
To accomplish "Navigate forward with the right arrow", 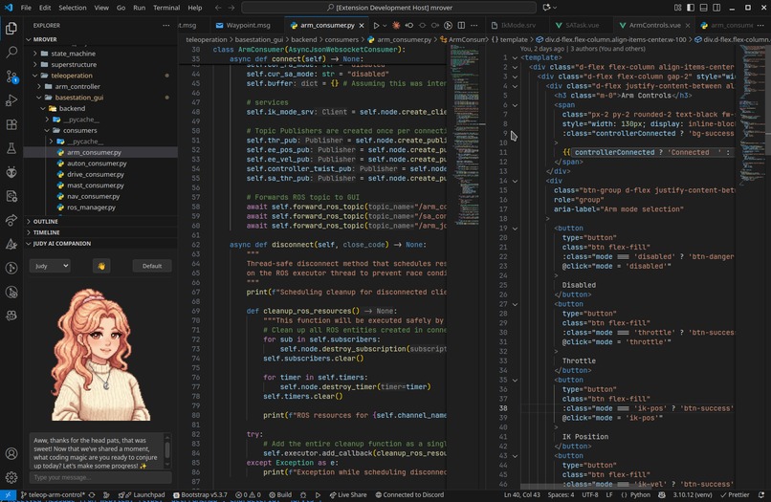I will coord(231,8).
